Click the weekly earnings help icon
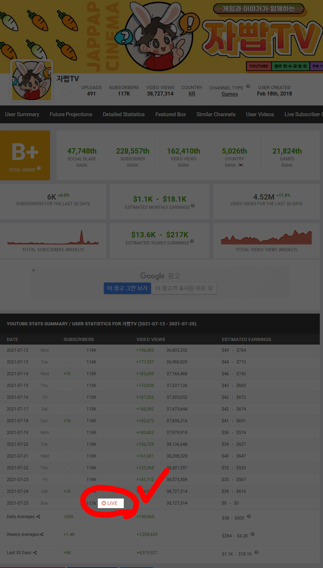Image resolution: width=323 pixels, height=568 pixels. click(253, 534)
